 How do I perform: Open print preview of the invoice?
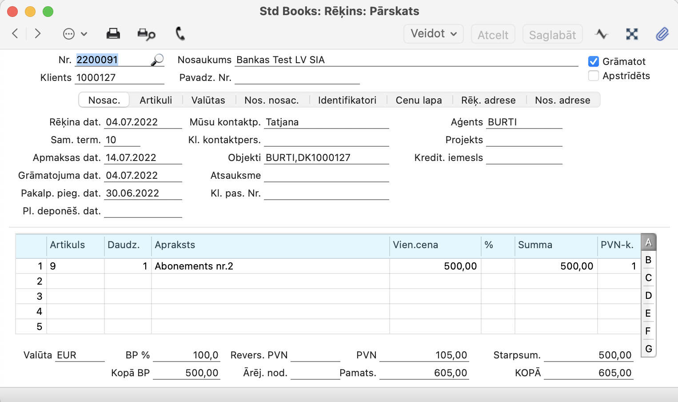(x=146, y=34)
